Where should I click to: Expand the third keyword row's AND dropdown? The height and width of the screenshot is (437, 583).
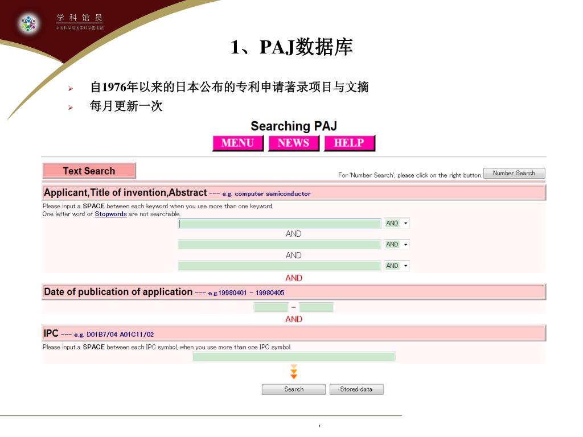(x=397, y=266)
